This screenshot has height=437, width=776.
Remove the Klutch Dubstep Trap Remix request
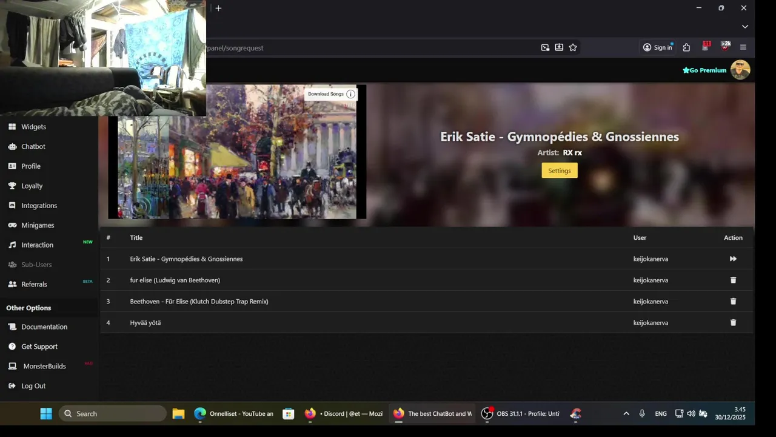(x=733, y=301)
